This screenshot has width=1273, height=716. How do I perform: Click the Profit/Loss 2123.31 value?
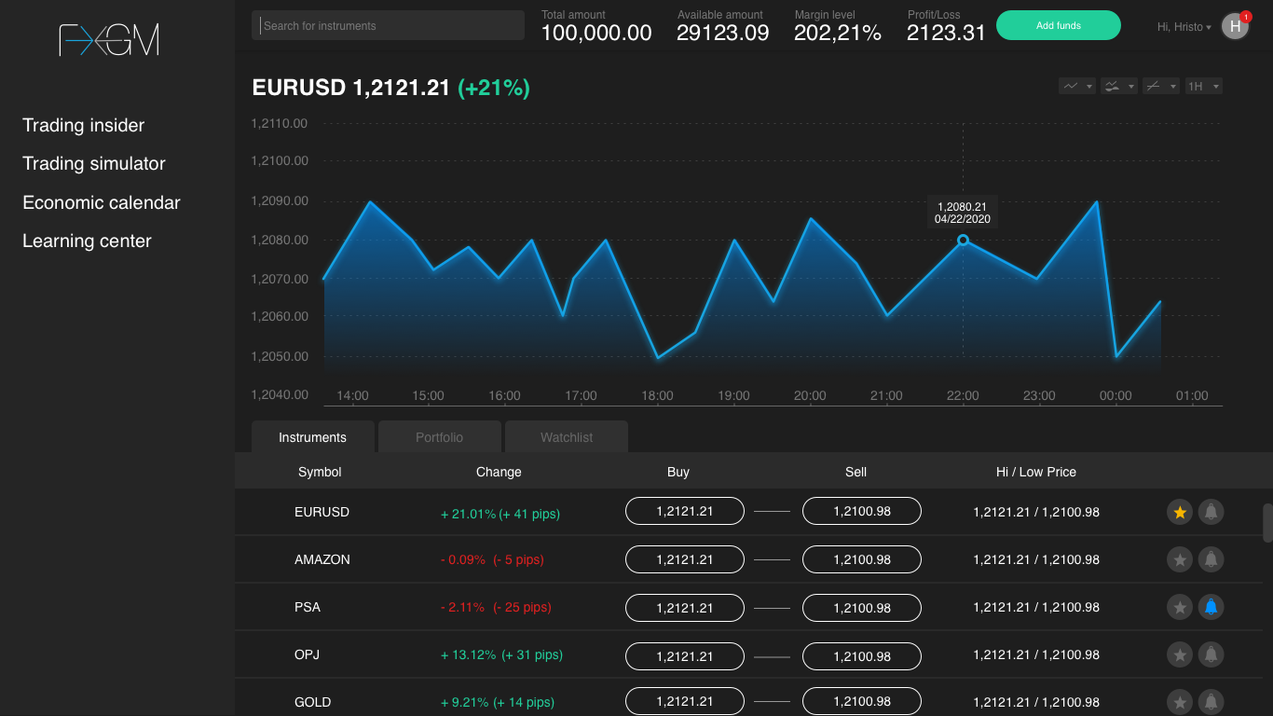[x=946, y=34]
